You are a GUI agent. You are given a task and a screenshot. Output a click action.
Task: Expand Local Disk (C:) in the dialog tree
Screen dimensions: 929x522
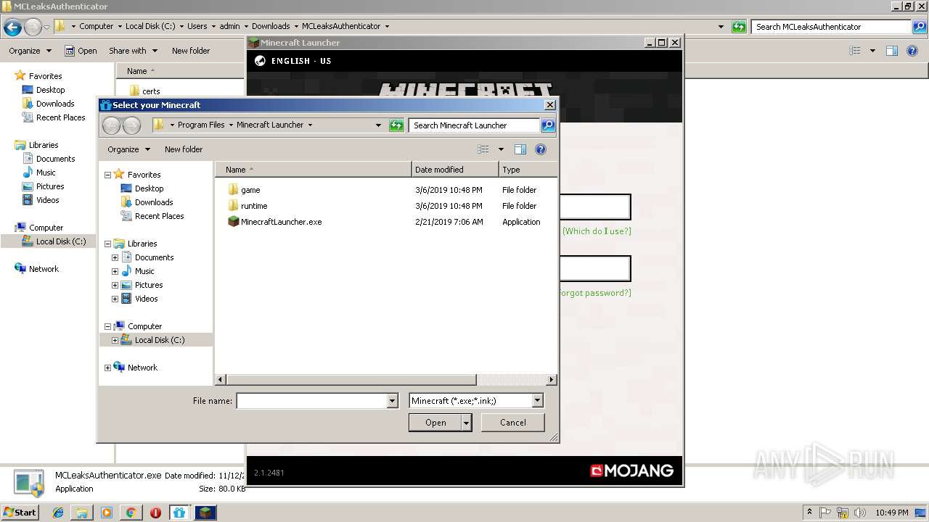pos(115,340)
